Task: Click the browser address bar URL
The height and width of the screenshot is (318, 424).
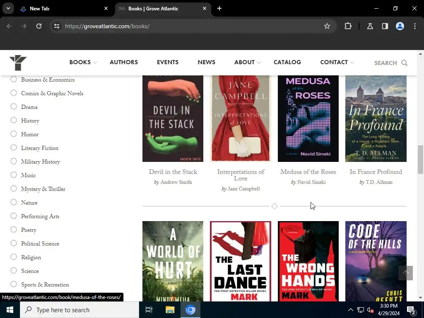Action: pos(107,26)
